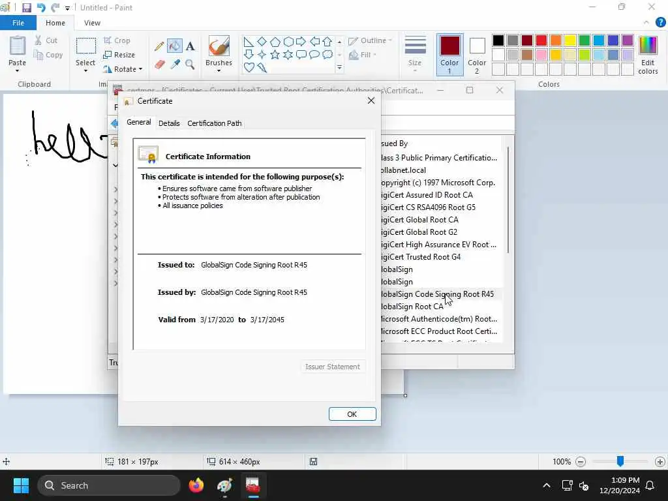The height and width of the screenshot is (501, 668).
Task: Pick the pentagon shape
Action: (275, 42)
